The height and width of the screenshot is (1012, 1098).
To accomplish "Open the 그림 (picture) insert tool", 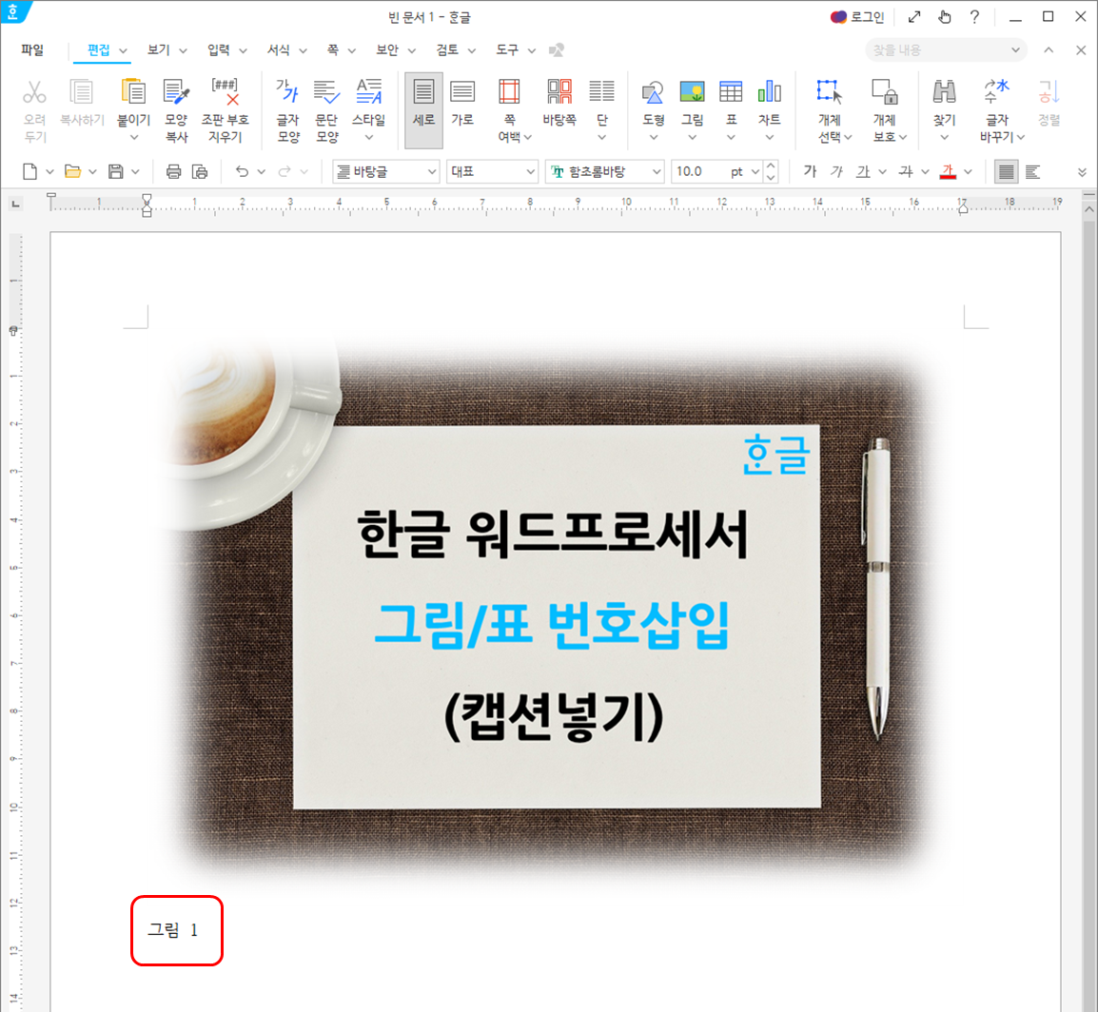I will pos(693,105).
